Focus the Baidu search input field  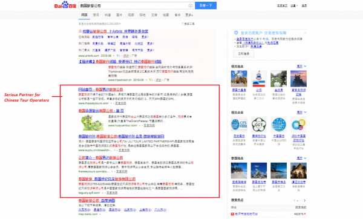(x=134, y=5)
